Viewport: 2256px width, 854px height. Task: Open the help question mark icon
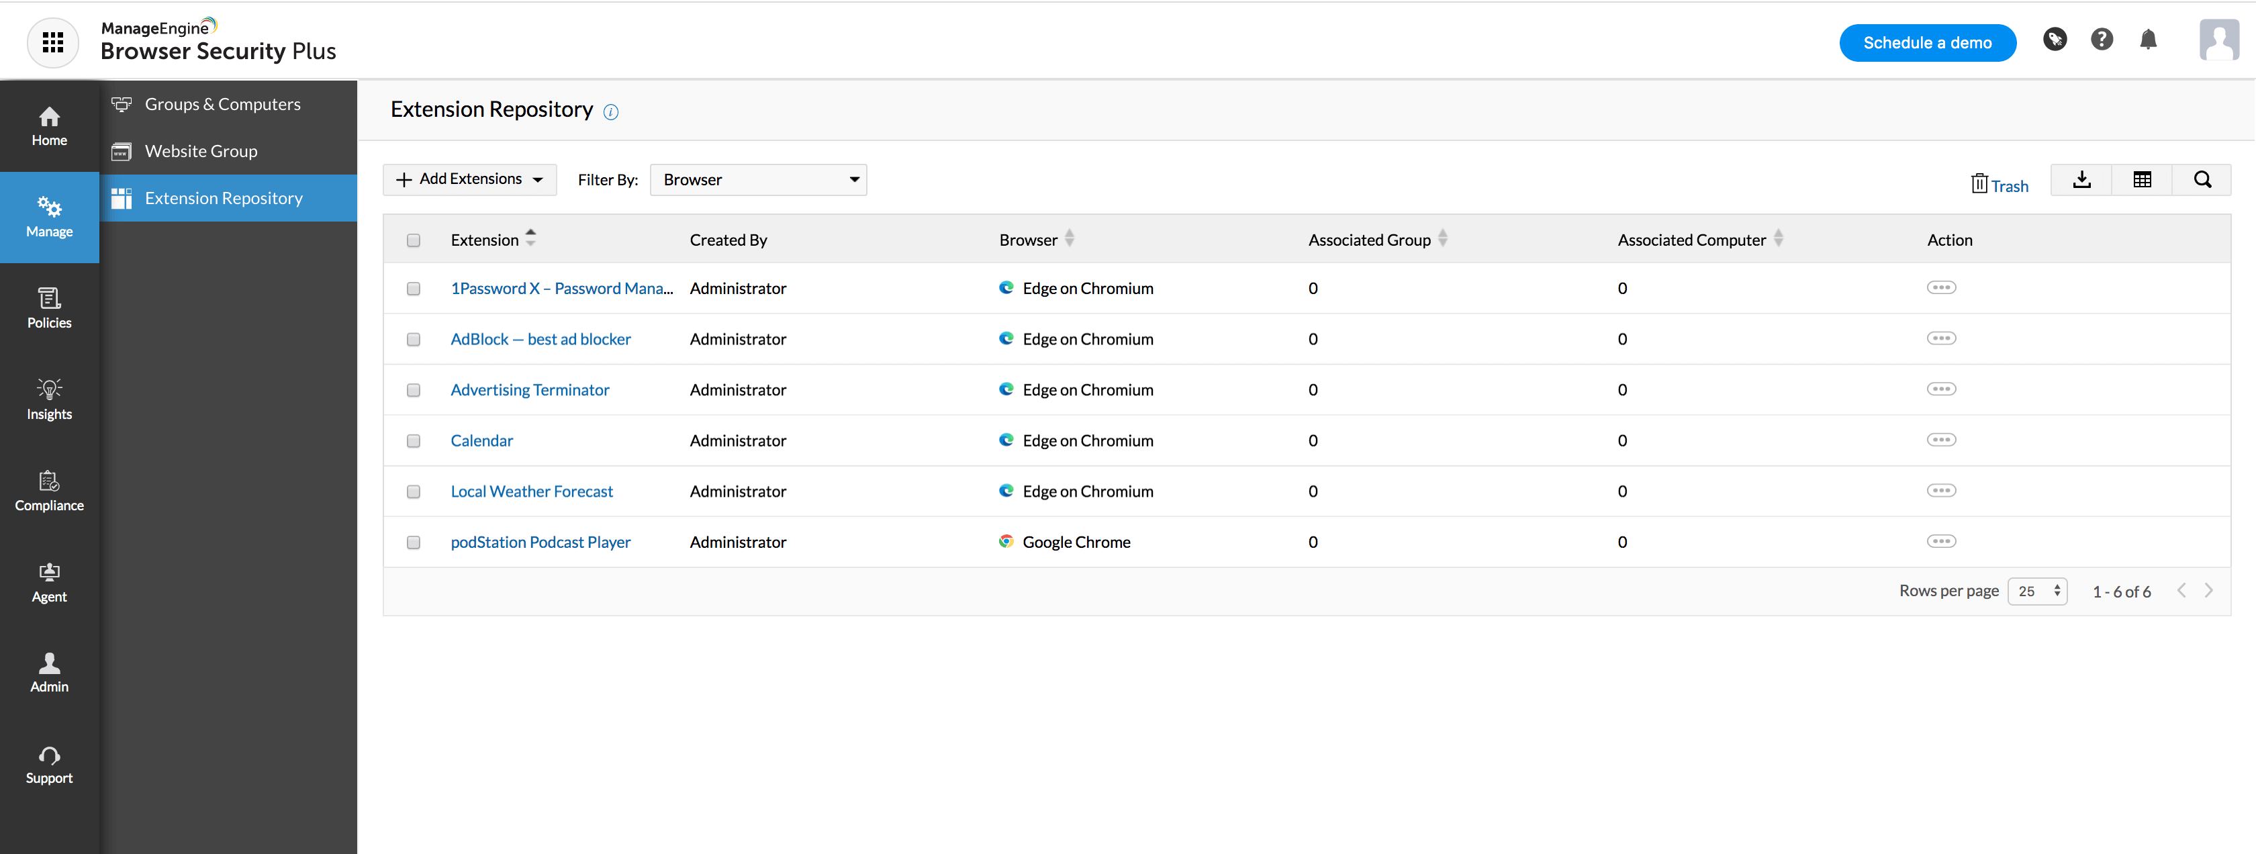(x=2101, y=40)
